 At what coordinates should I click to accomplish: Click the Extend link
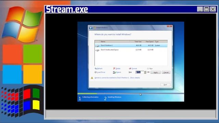click(x=118, y=72)
